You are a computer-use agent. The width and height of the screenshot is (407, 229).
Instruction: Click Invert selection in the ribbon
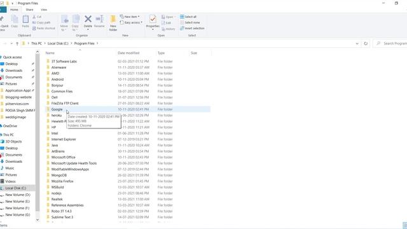[x=192, y=28]
